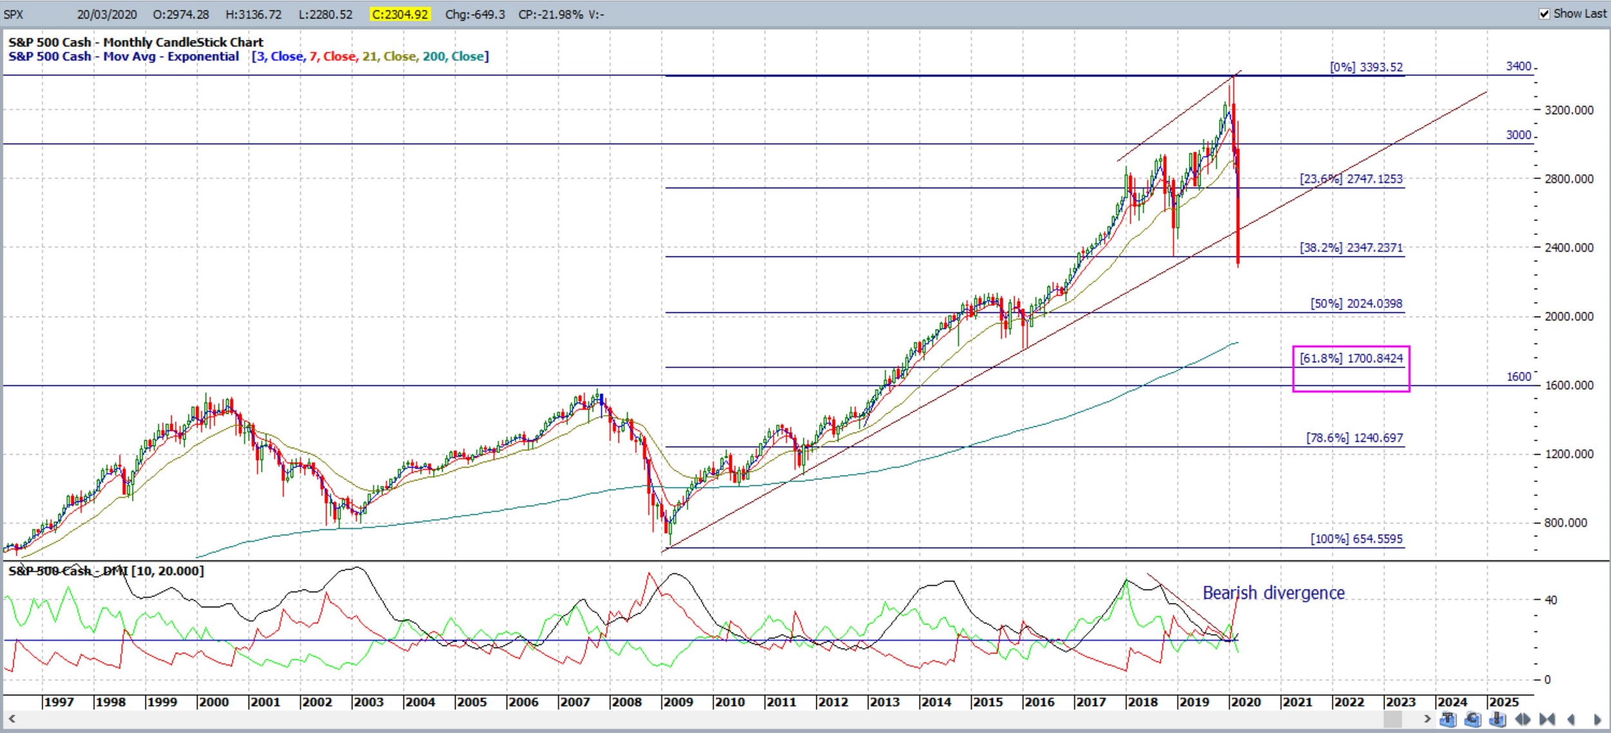Click the [23.6%] 2747.1253 Fibonacci label
Screen dimensions: 1611x733
[x=1351, y=179]
